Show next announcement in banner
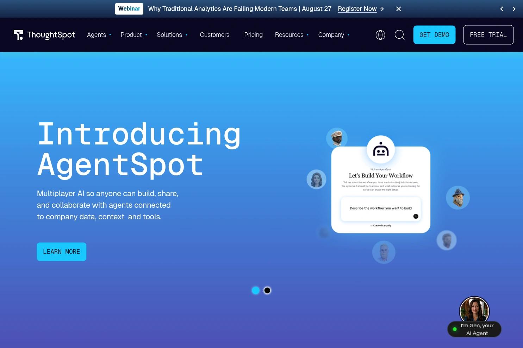This screenshot has width=523, height=348. pyautogui.click(x=514, y=9)
